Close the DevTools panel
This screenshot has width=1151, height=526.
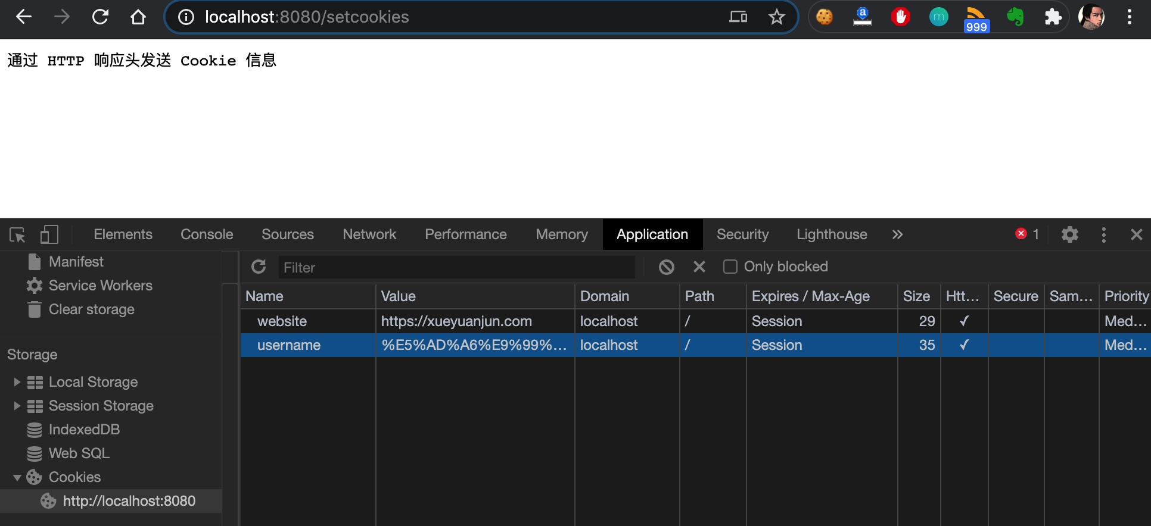point(1137,234)
